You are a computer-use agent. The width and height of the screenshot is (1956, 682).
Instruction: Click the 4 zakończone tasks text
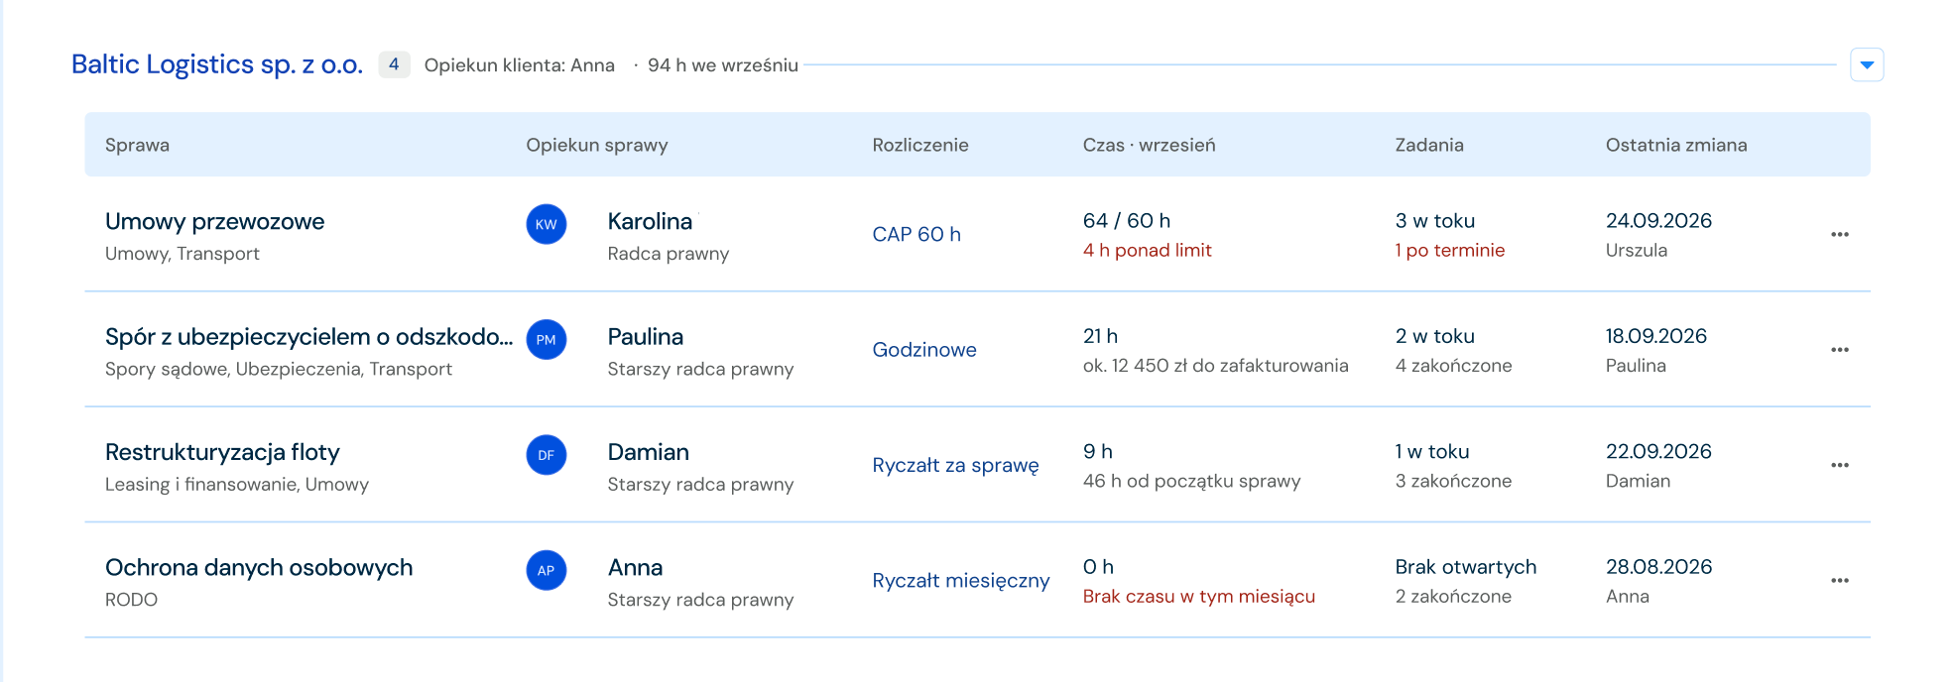coord(1454,366)
